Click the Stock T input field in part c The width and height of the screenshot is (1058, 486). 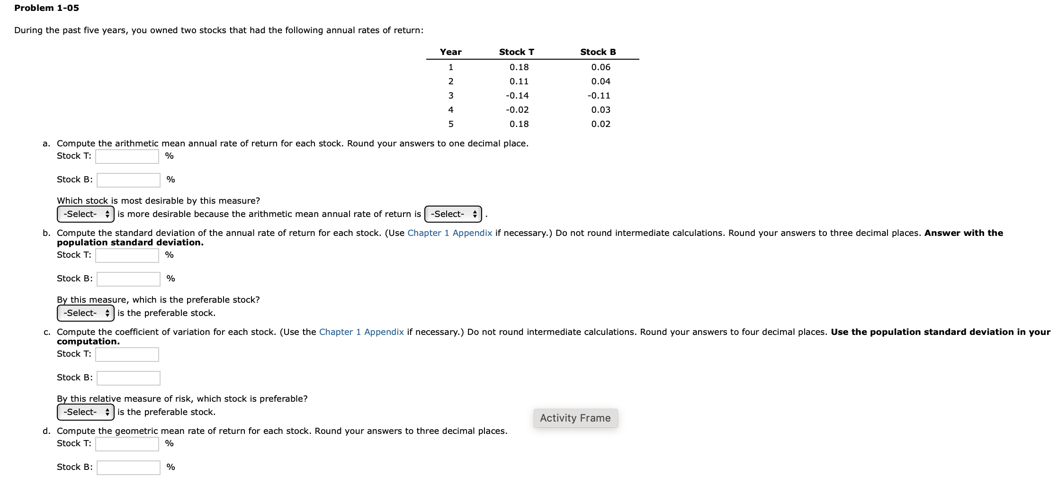tap(127, 354)
